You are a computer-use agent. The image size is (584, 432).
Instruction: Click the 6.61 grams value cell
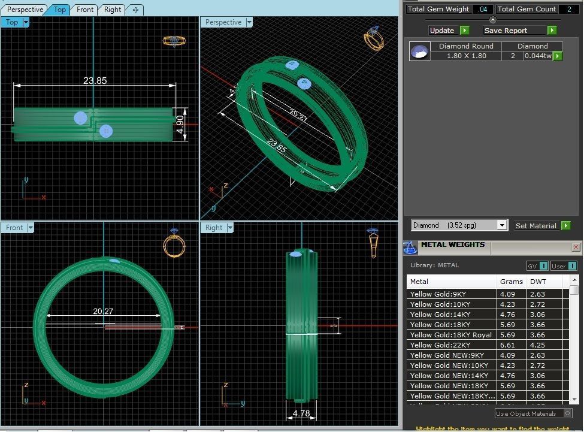pyautogui.click(x=512, y=345)
